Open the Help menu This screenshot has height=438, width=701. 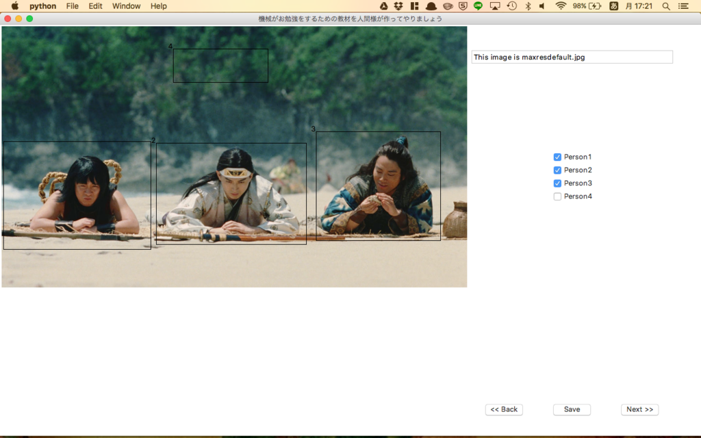tap(158, 5)
